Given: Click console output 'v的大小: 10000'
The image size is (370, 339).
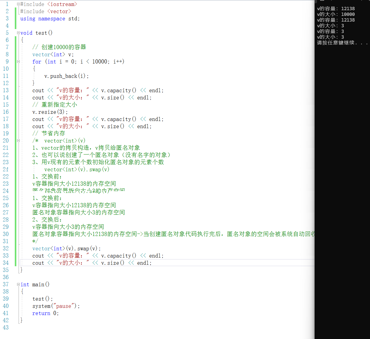Looking at the screenshot, I should tap(336, 14).
